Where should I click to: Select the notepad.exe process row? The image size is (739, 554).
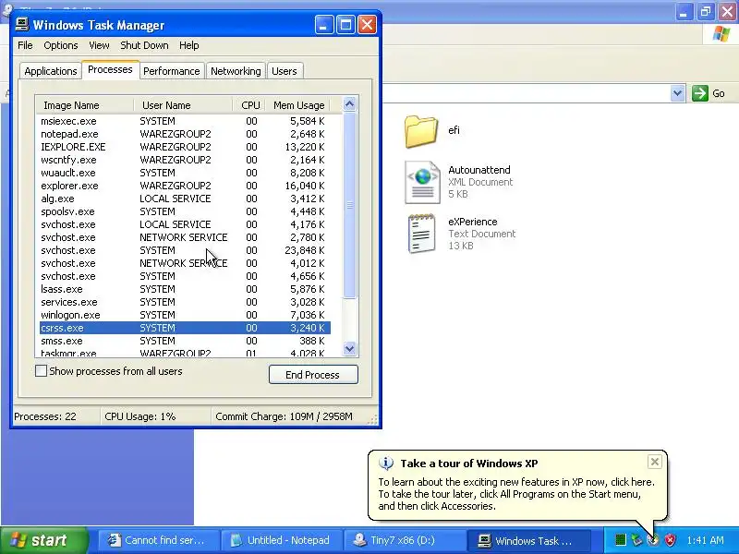tap(185, 134)
